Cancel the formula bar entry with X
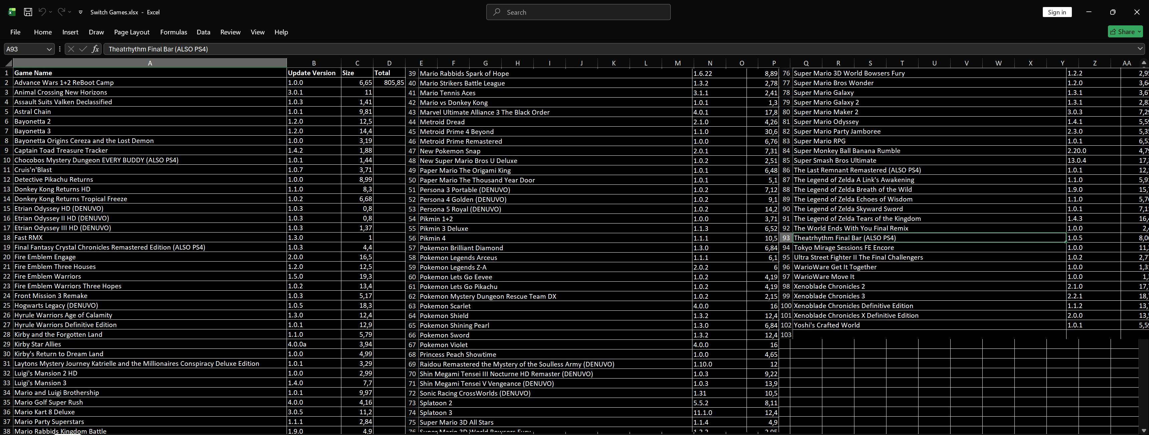The width and height of the screenshot is (1149, 435). click(71, 49)
